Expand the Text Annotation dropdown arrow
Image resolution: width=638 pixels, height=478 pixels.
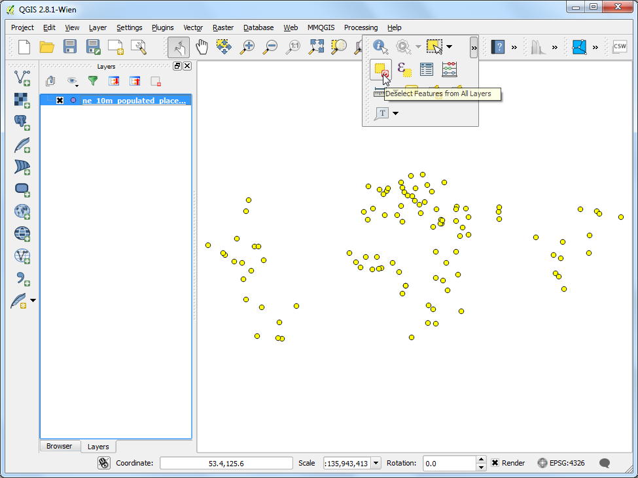coord(395,113)
